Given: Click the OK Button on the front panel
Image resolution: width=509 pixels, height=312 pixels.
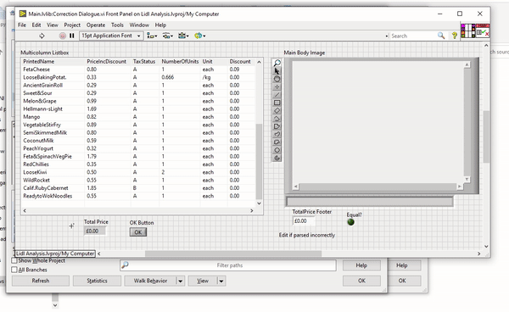Looking at the screenshot, I should [138, 232].
